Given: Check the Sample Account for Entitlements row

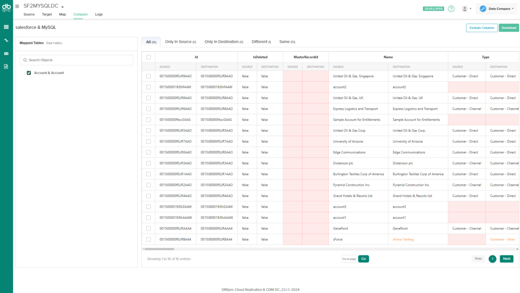Looking at the screenshot, I should [149, 120].
